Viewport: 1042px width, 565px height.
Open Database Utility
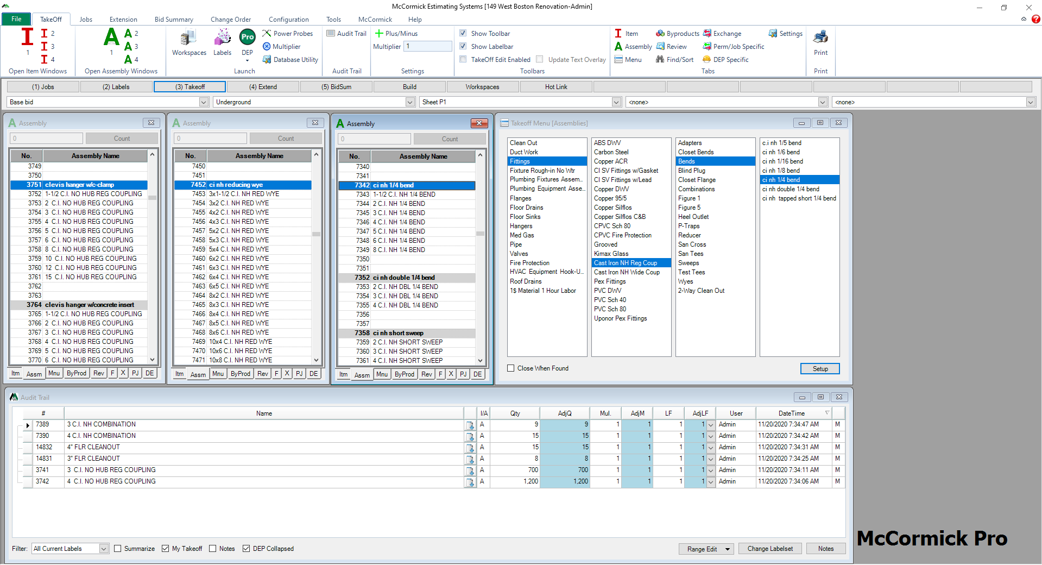pos(291,59)
